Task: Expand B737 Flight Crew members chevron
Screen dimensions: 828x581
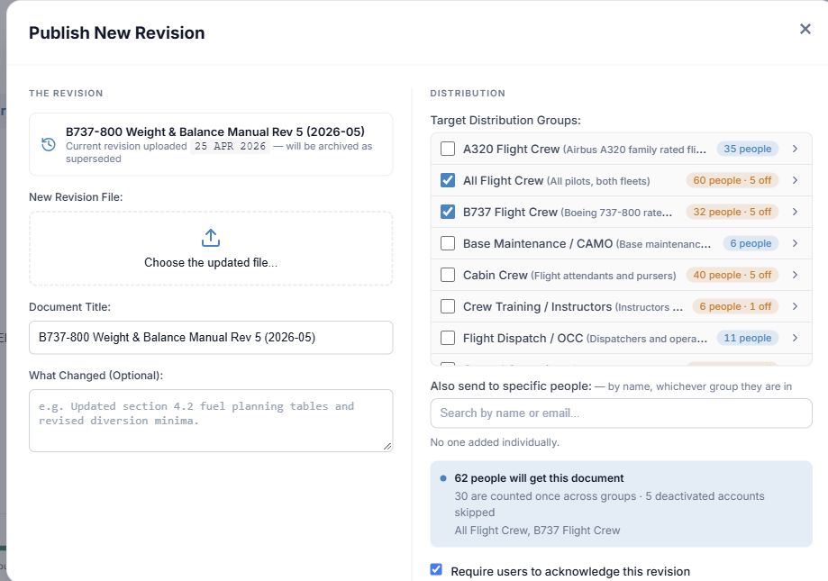Action: [x=795, y=213]
